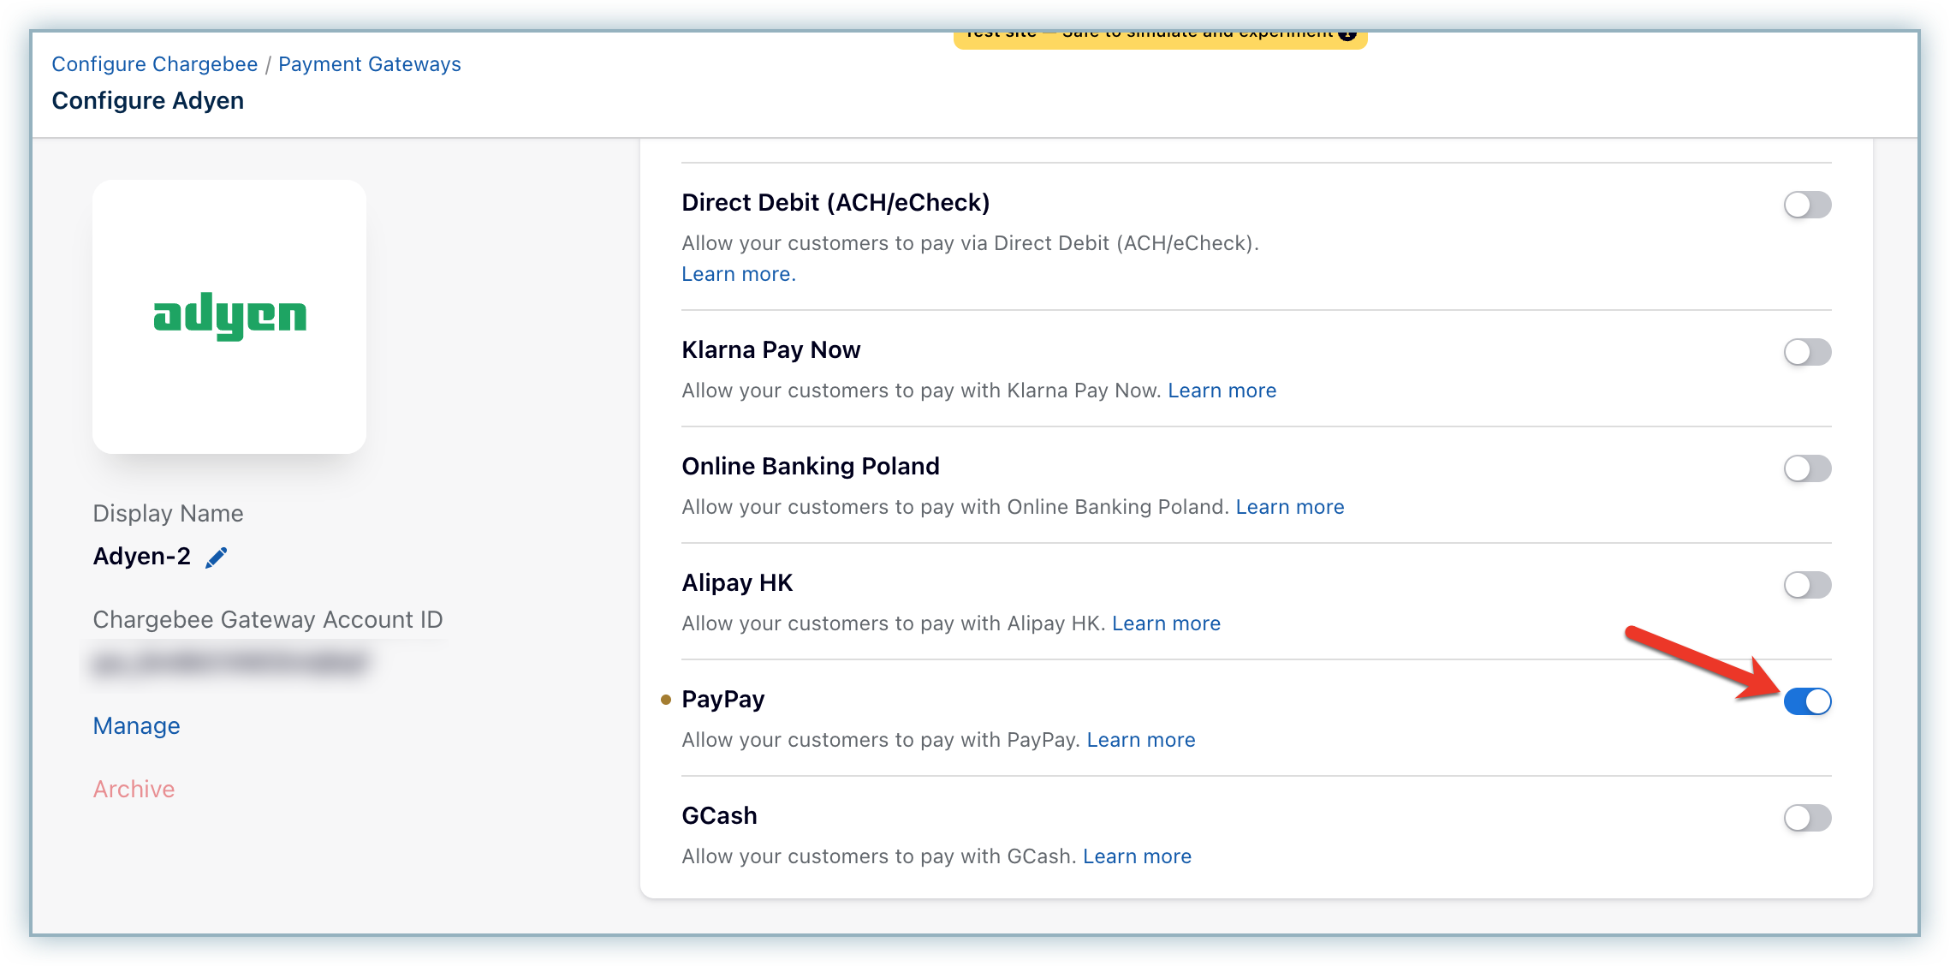This screenshot has height=966, width=1950.
Task: Click the Display Name label
Action: [x=169, y=514]
